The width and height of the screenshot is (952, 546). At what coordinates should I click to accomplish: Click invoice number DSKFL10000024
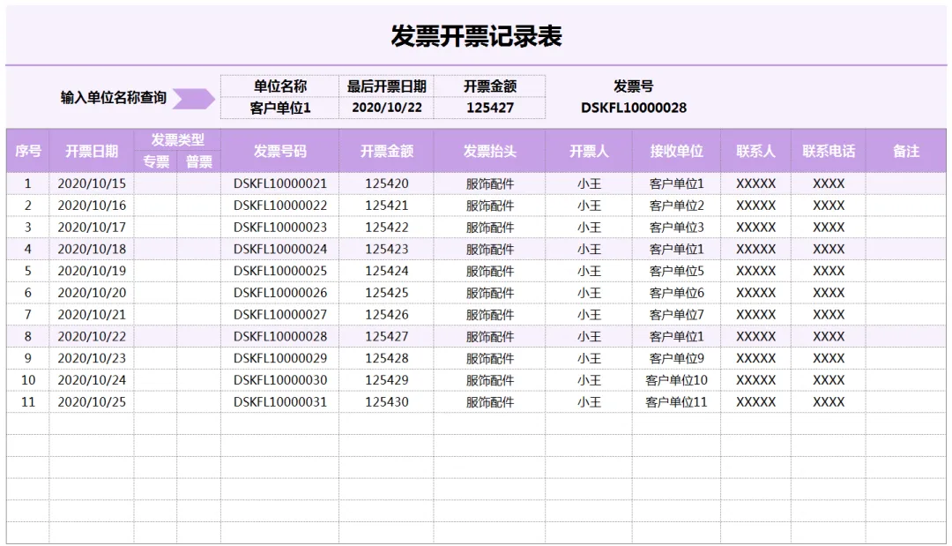pyautogui.click(x=280, y=249)
